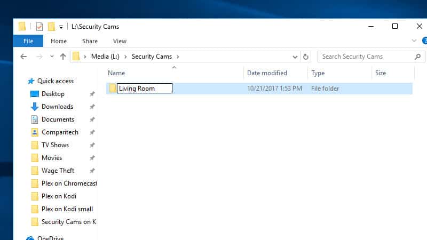Screen dimensions: 427x240
Task: Minimize the Security Cams window
Action: coord(370,26)
